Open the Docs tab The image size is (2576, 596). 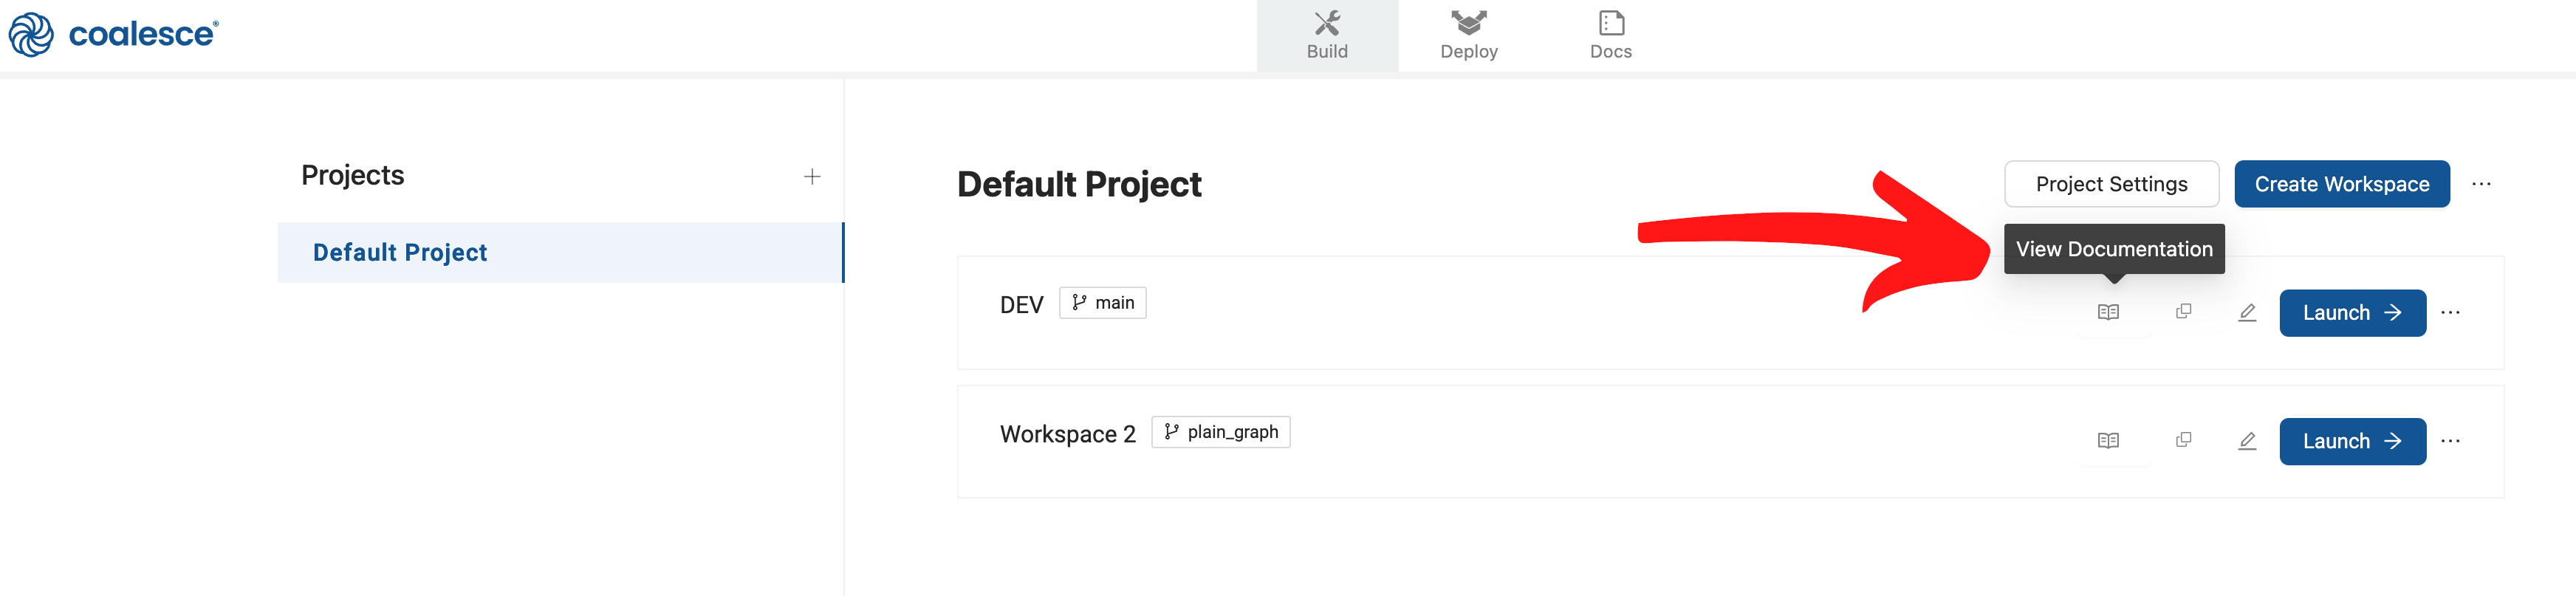(x=1610, y=36)
